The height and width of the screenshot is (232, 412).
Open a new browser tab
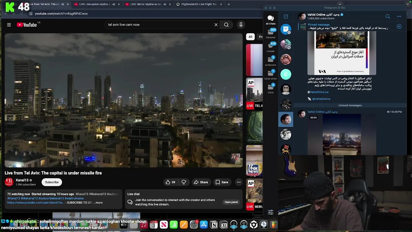[x=229, y=4]
